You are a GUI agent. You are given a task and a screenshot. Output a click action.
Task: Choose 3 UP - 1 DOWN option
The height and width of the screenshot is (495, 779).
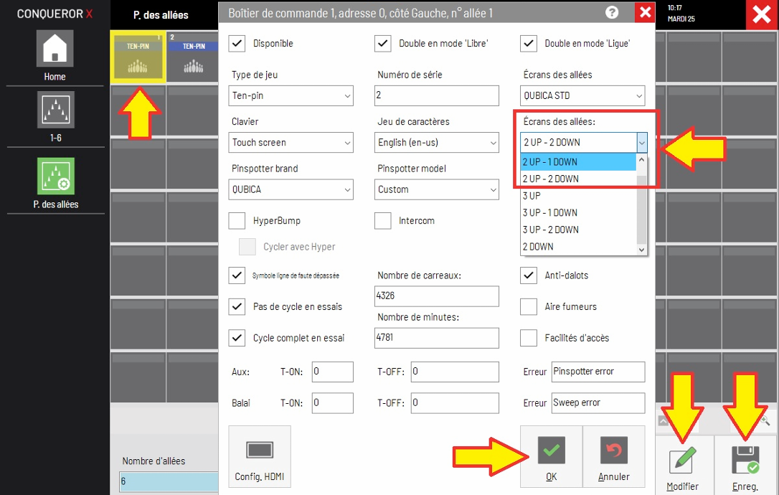pos(578,213)
